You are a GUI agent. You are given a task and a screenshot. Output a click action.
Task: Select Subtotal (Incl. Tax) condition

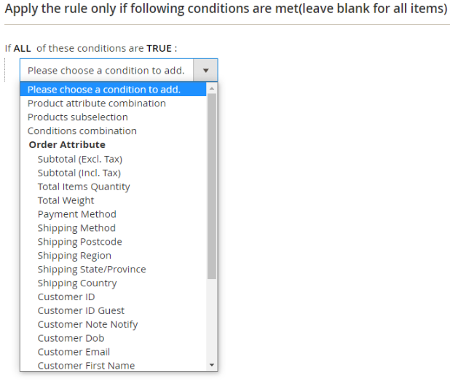79,173
